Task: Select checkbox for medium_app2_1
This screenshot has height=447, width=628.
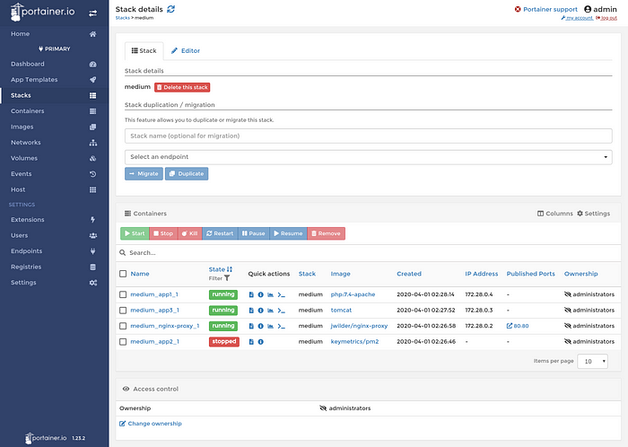Action: click(123, 342)
